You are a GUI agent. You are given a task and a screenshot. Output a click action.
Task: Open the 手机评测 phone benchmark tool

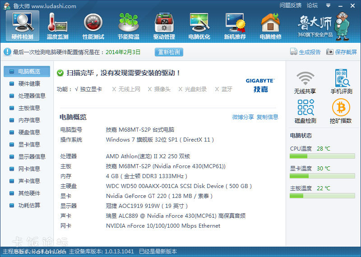[x=341, y=82]
